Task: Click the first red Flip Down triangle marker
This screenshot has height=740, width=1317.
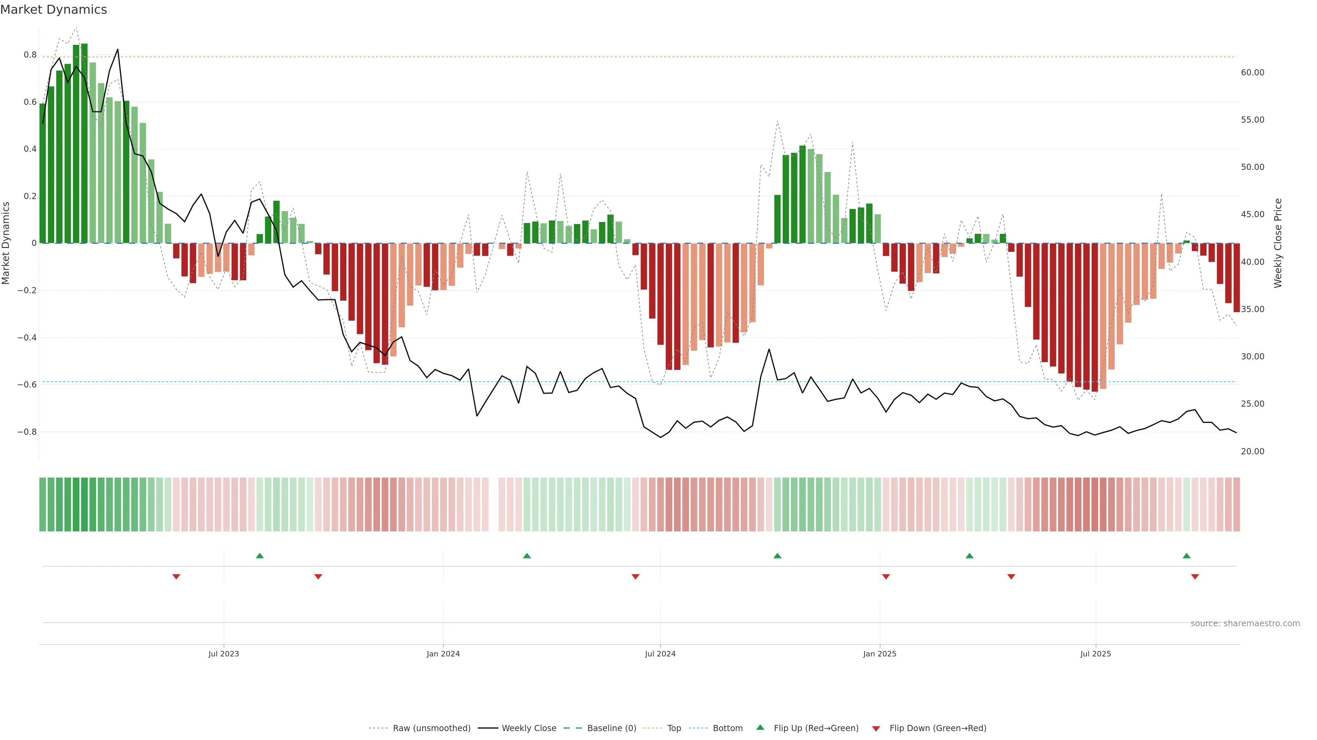Action: click(176, 577)
